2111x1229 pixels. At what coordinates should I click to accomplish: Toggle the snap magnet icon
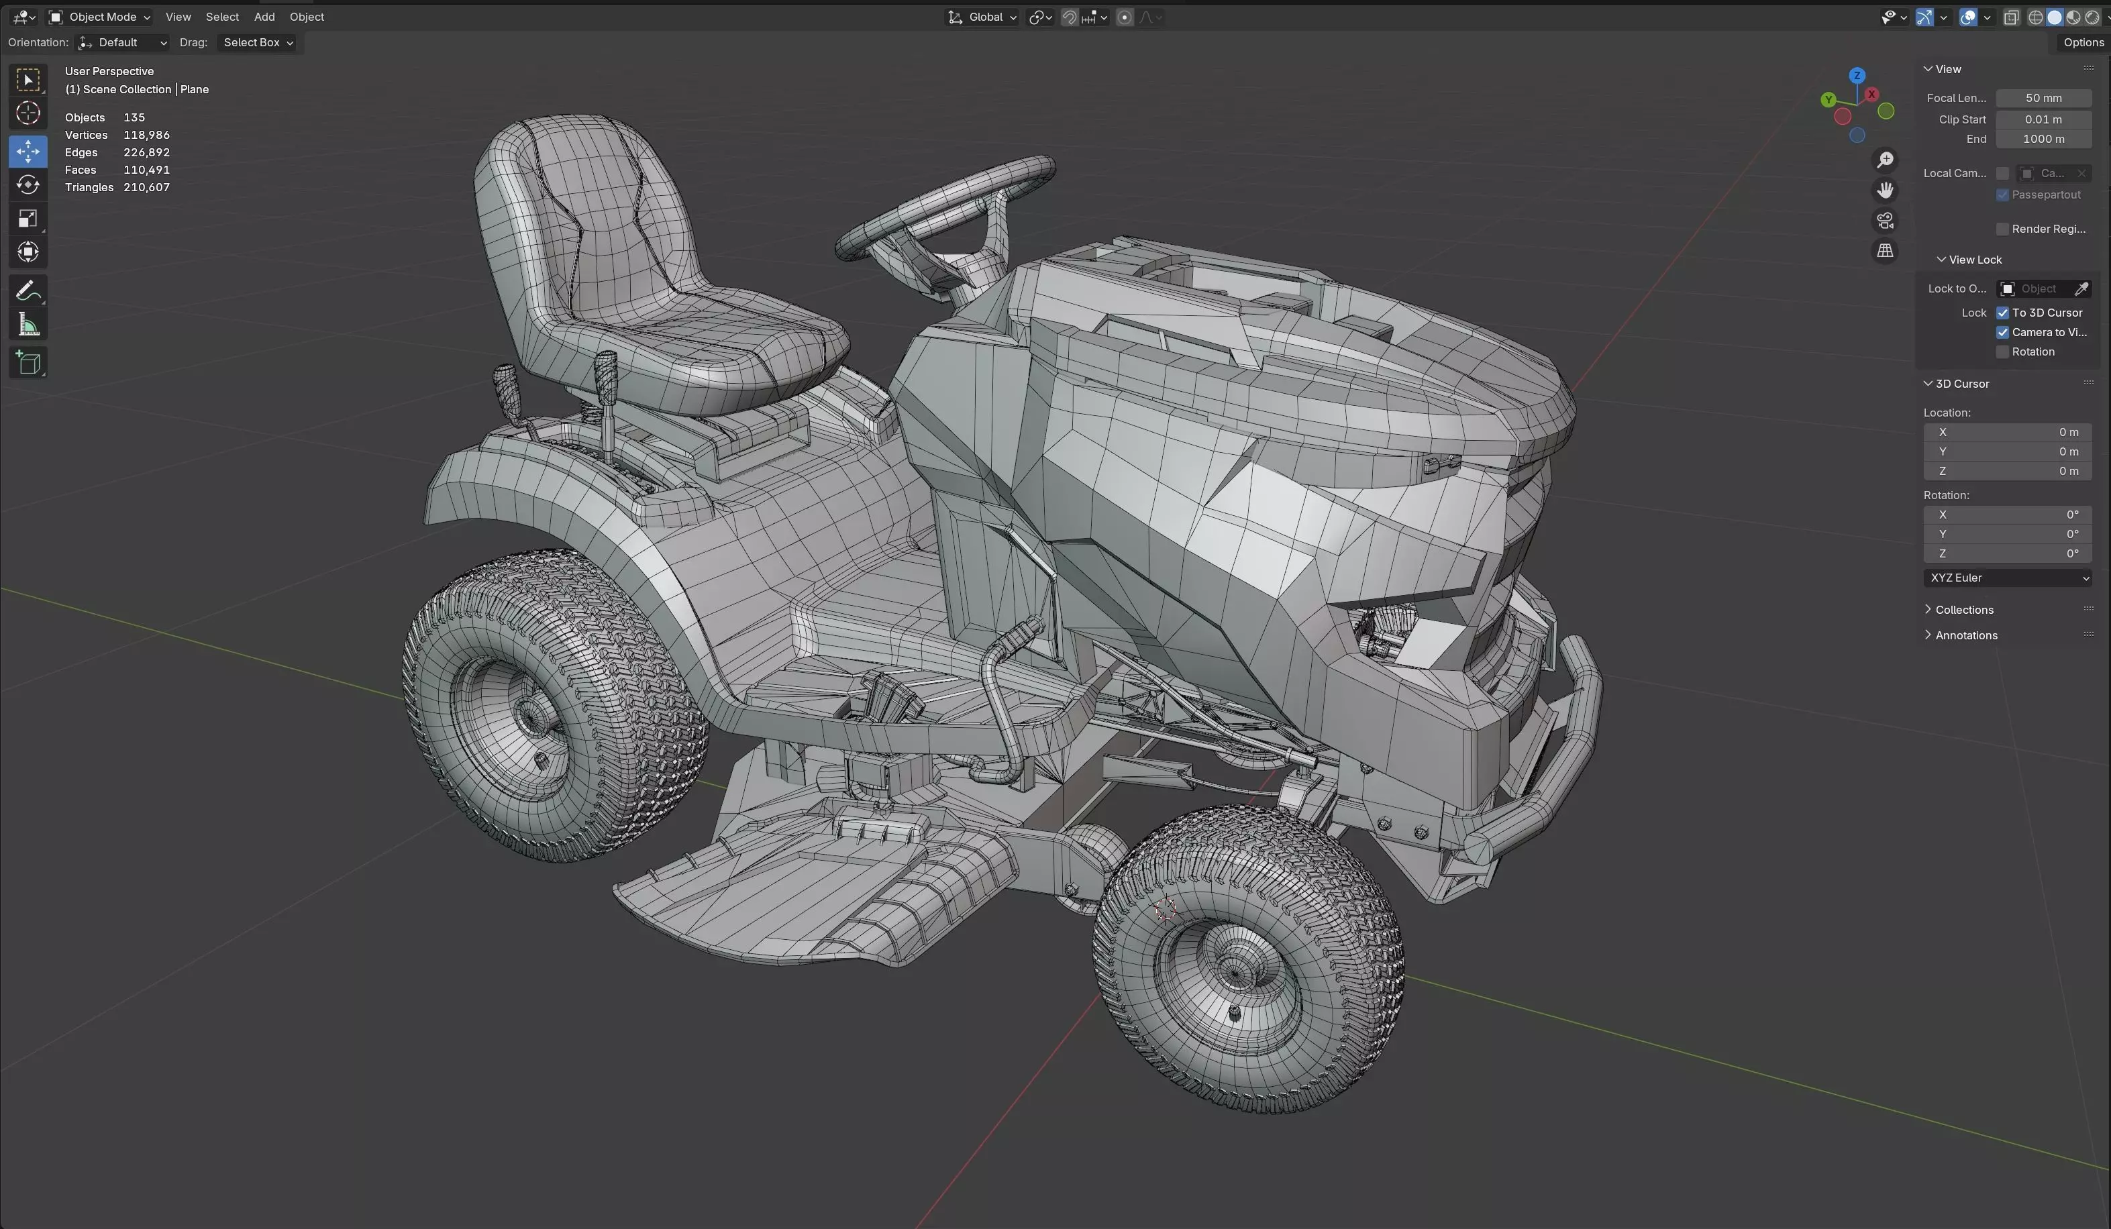1070,17
